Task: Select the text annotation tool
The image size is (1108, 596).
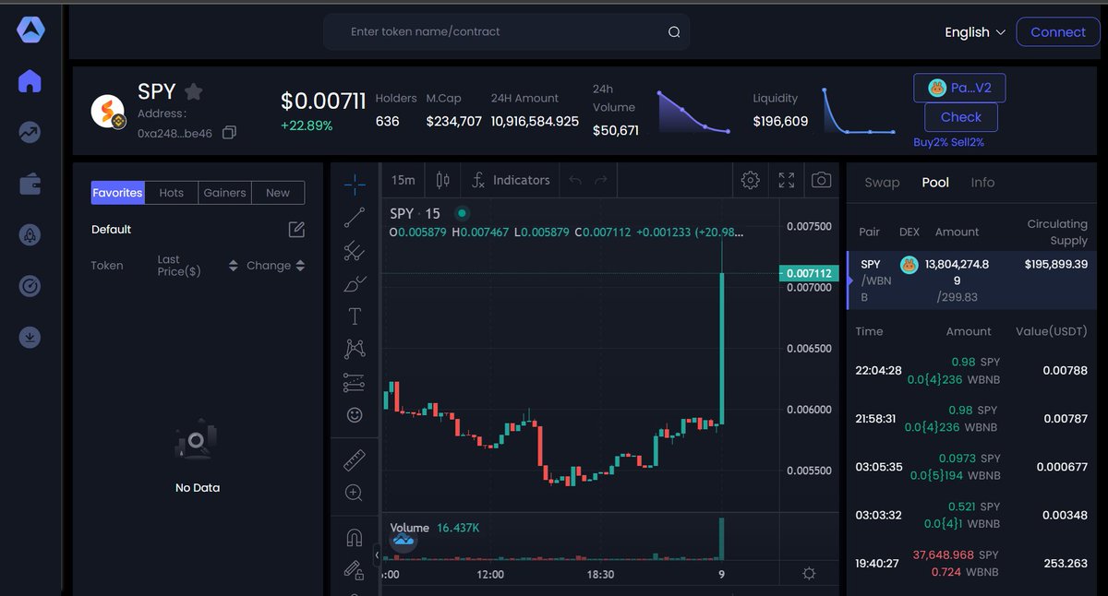Action: pyautogui.click(x=354, y=316)
